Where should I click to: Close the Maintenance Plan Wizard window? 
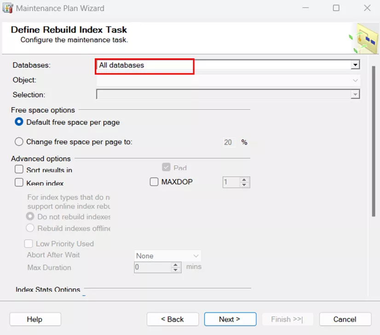(x=367, y=8)
